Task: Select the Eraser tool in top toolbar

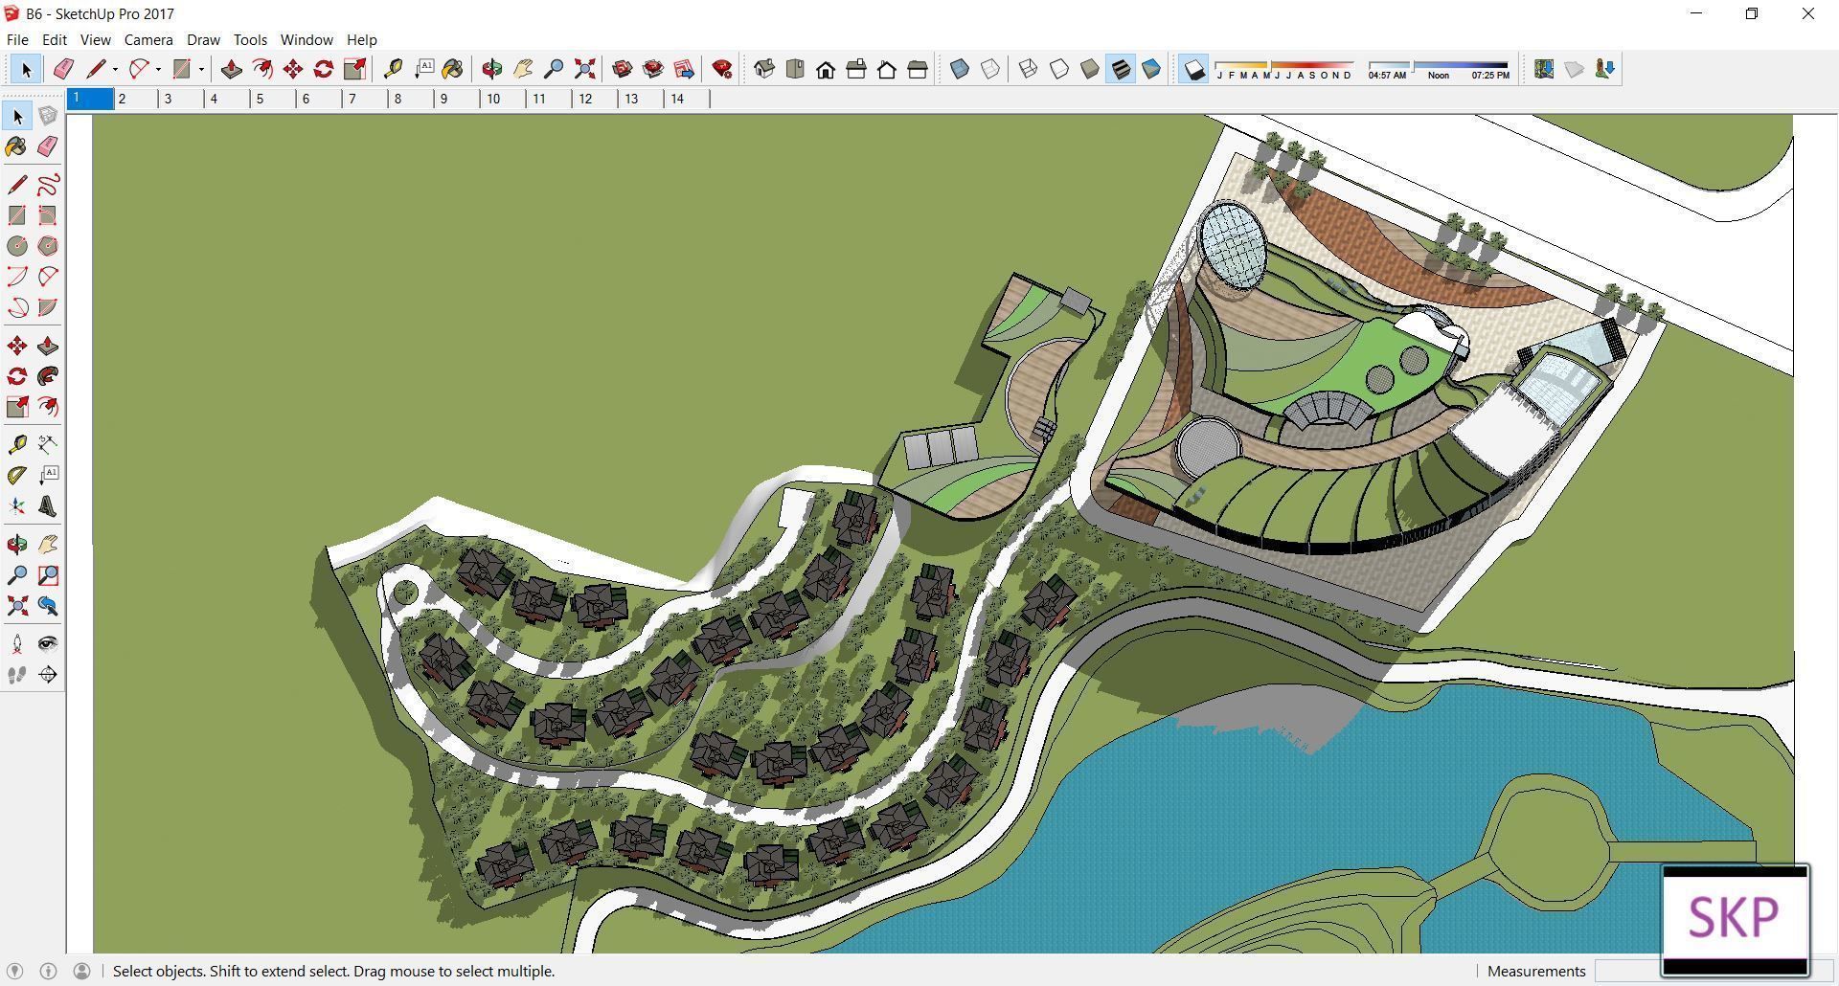Action: point(63,69)
